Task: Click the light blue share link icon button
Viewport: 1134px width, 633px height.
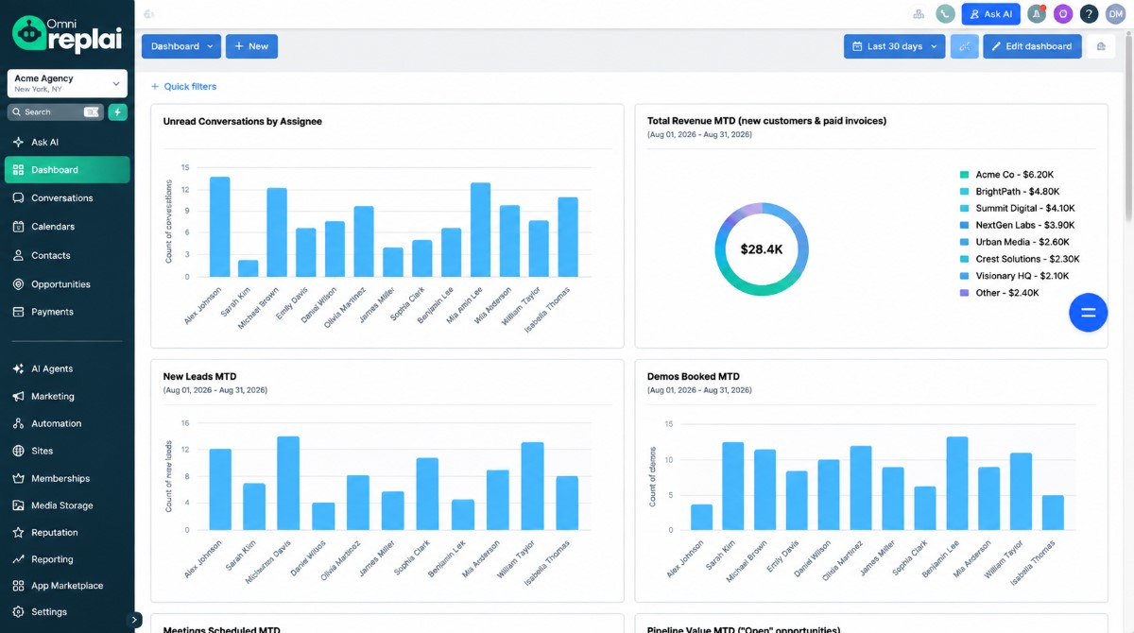Action: click(965, 46)
